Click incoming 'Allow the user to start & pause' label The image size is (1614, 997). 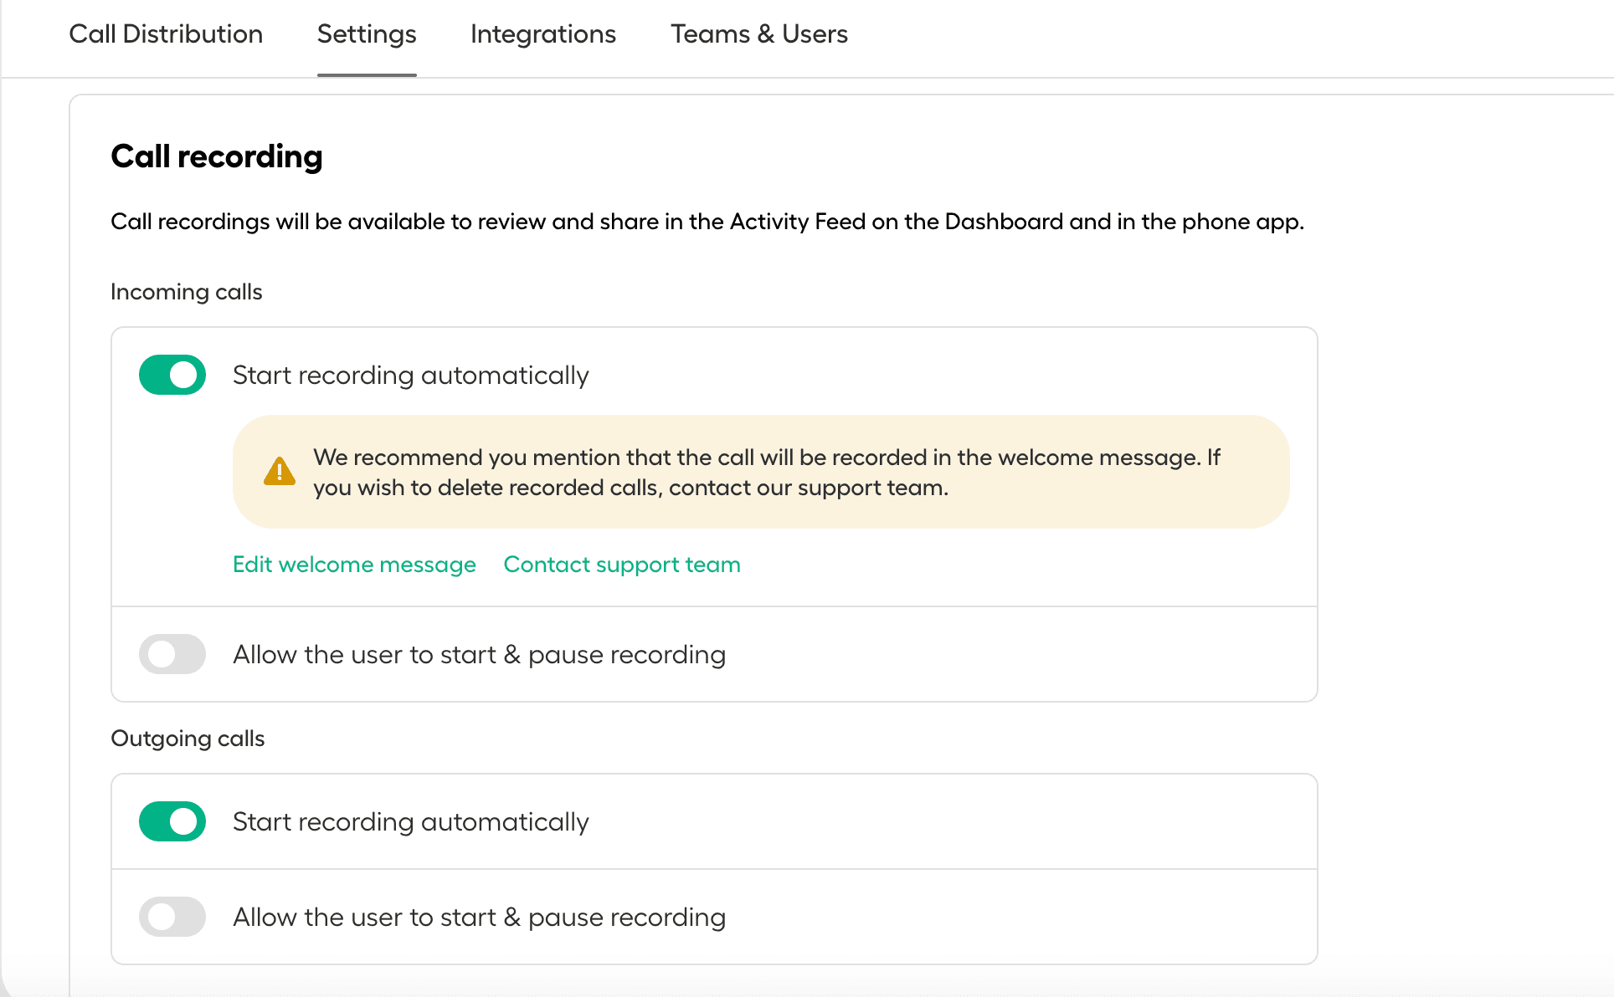click(x=479, y=655)
